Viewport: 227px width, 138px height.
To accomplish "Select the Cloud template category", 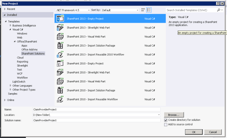I will click(x=20, y=57).
